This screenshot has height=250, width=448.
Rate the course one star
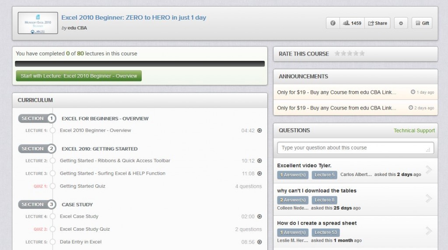tap(337, 53)
